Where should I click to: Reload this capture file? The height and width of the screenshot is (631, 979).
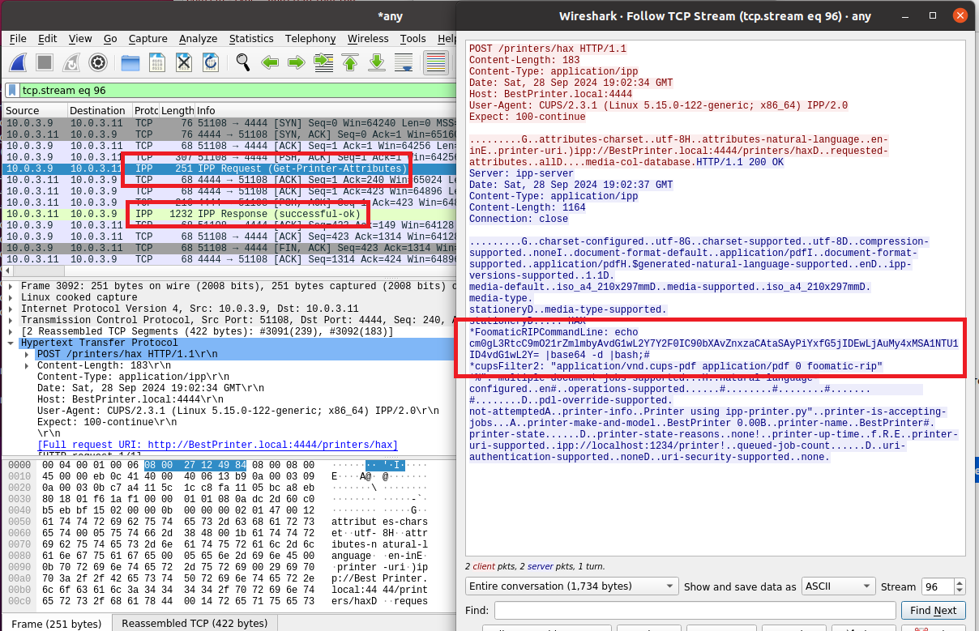coord(210,62)
